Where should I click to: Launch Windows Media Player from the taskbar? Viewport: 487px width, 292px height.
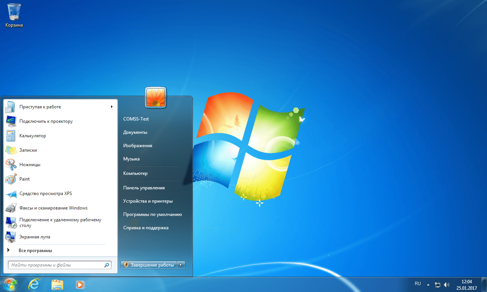80,284
